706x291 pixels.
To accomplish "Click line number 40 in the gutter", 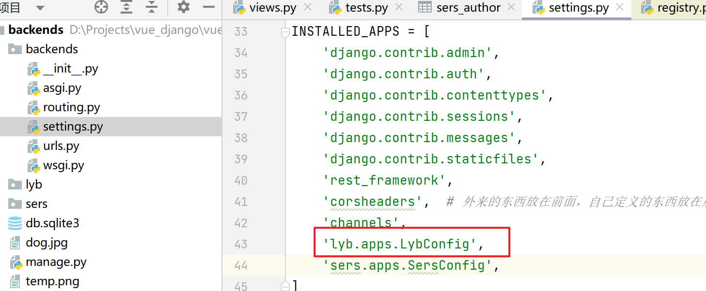I will tap(241, 180).
